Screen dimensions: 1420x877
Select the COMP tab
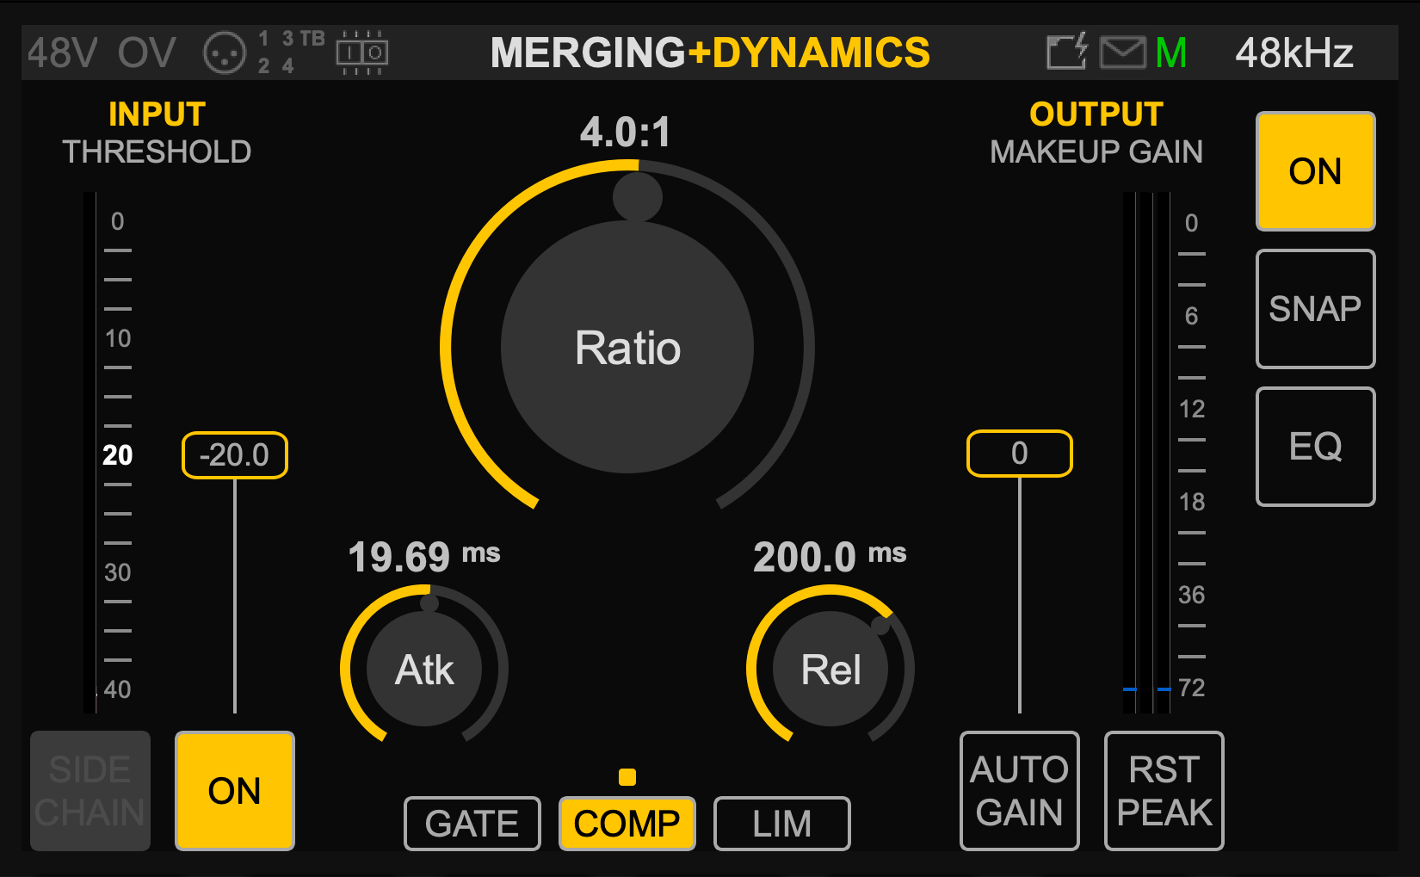pyautogui.click(x=627, y=824)
